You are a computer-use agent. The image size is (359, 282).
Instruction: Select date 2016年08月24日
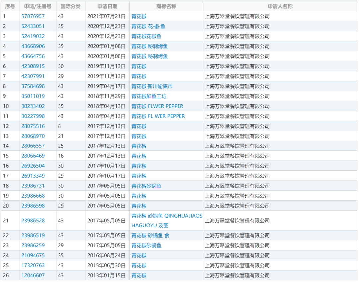click(x=106, y=255)
